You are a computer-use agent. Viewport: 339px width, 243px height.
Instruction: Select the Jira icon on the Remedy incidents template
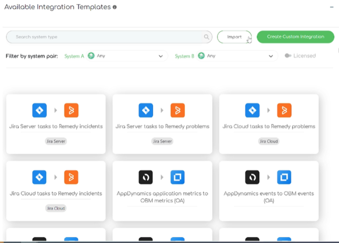39,110
